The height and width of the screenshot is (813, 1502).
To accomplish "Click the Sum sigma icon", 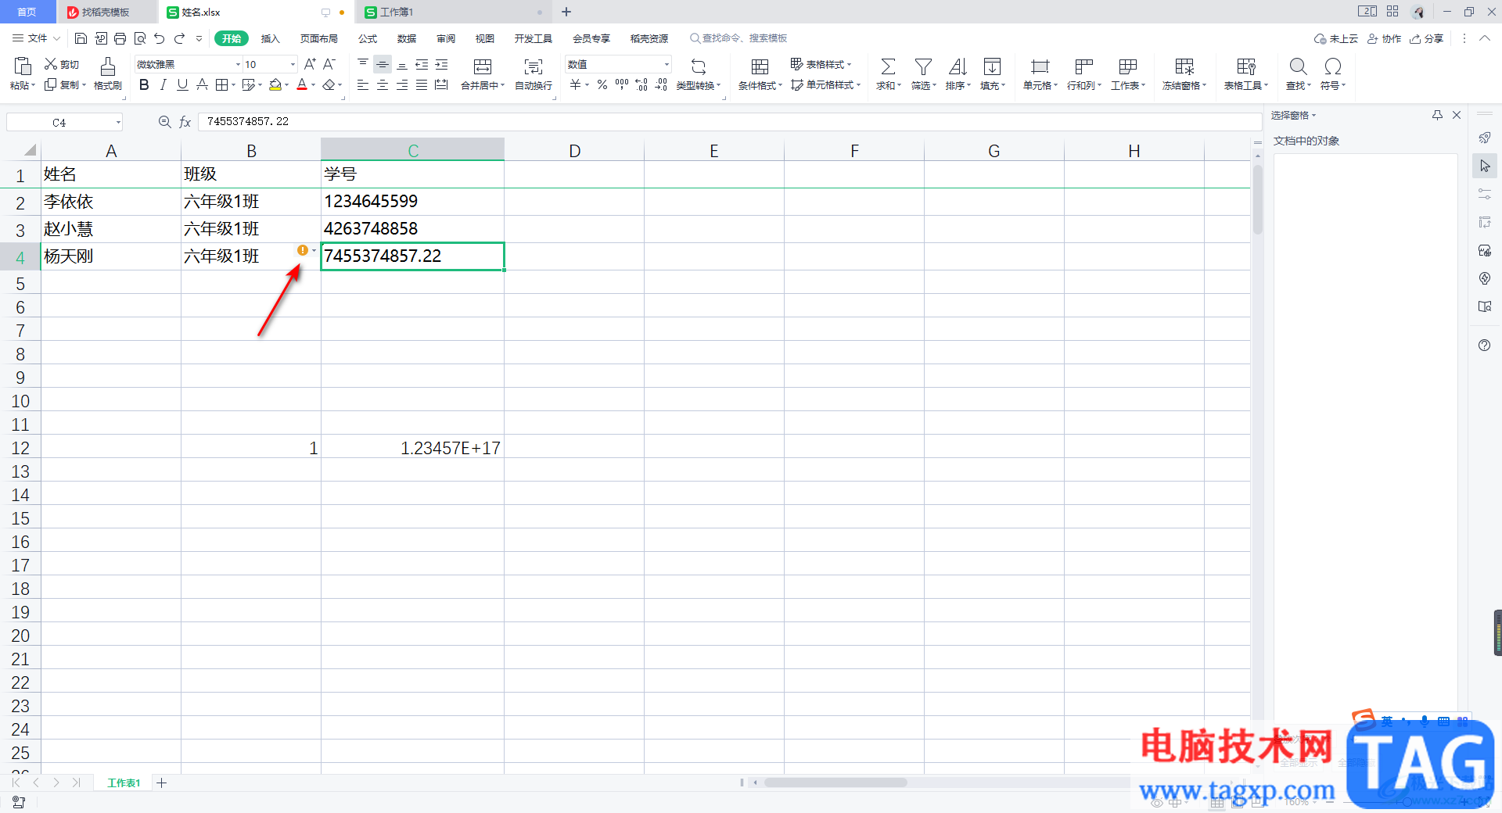I will [x=888, y=66].
